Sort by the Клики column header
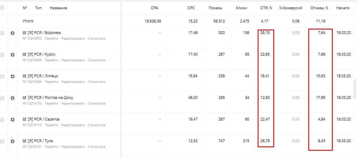 point(241,8)
